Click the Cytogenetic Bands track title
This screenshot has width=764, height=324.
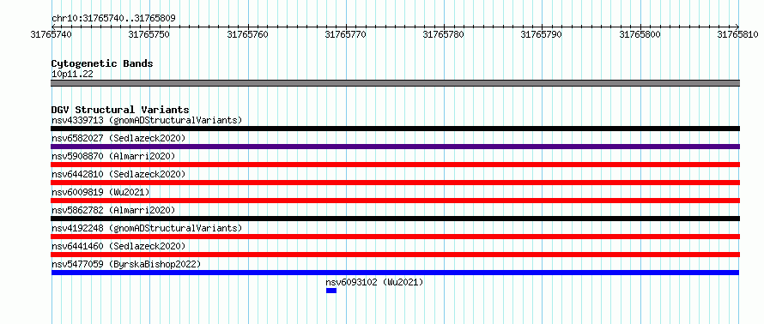click(102, 63)
